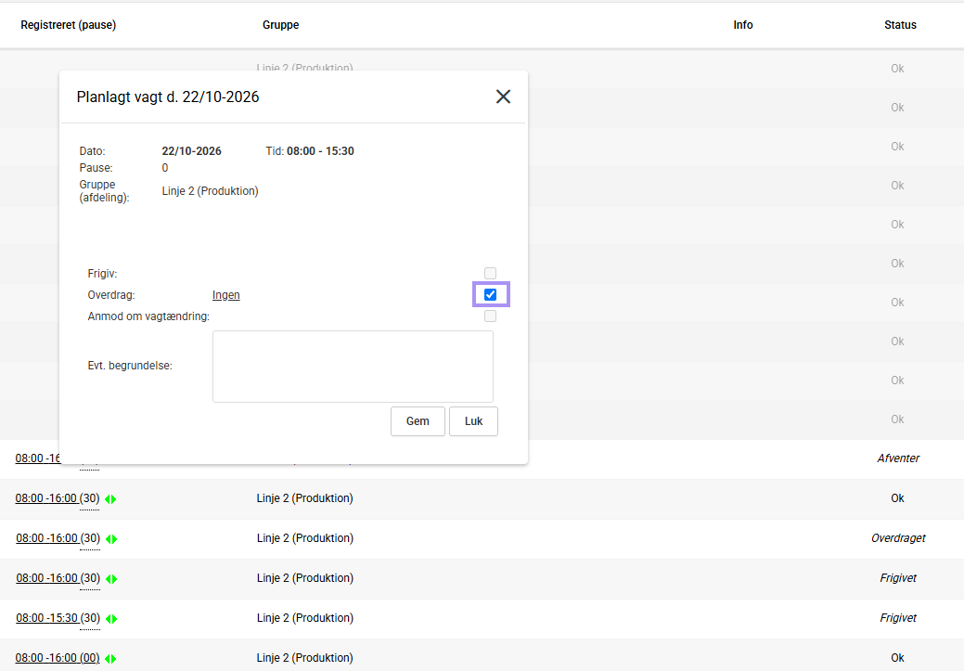Click Linje 2 (Produktion) in the Overdraget row
Image resolution: width=964 pixels, height=671 pixels.
point(305,538)
